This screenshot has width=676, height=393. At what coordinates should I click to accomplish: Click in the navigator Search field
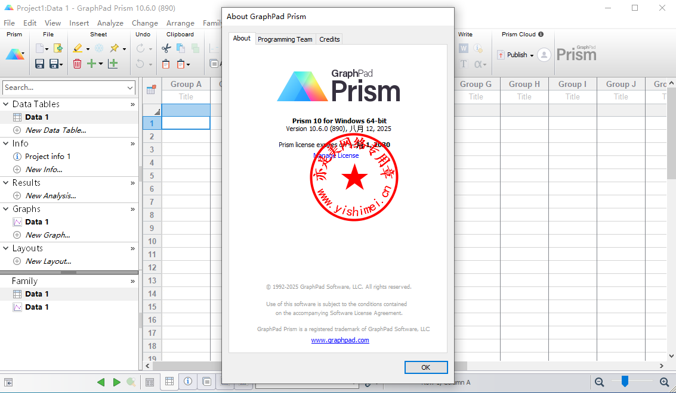[64, 88]
